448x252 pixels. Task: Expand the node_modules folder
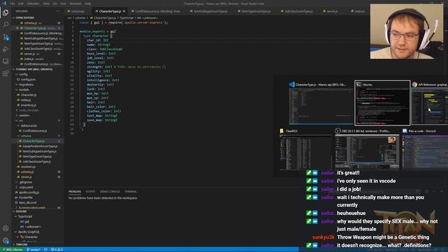(x=38, y=111)
